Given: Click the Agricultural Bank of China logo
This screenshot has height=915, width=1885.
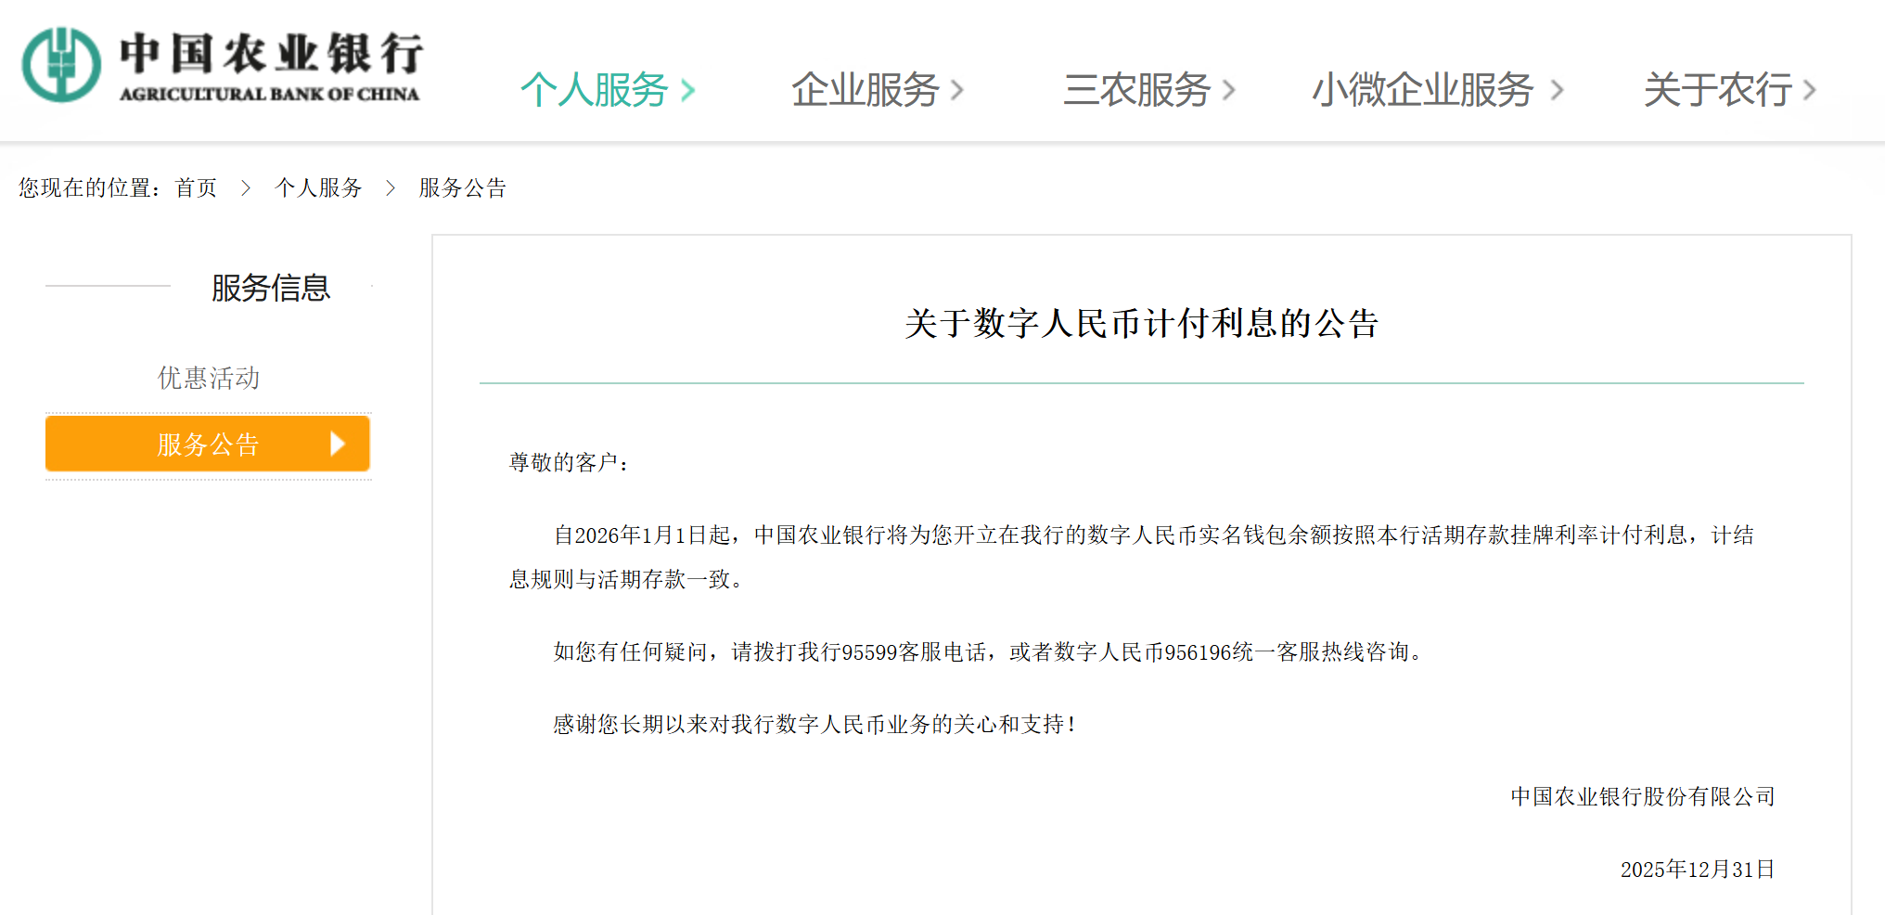Looking at the screenshot, I should (223, 65).
